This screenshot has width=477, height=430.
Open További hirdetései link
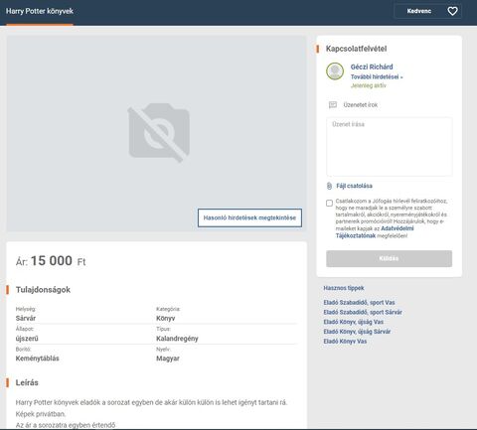[x=377, y=76]
